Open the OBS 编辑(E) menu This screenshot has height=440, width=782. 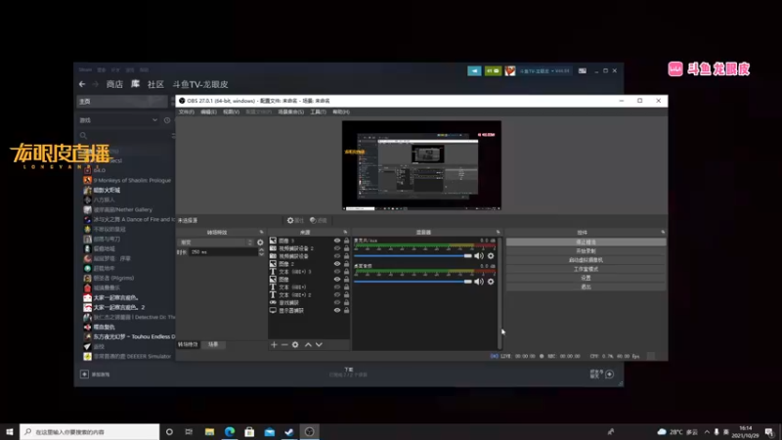point(208,112)
